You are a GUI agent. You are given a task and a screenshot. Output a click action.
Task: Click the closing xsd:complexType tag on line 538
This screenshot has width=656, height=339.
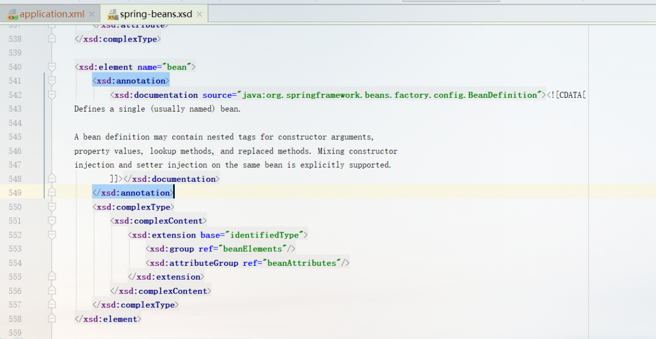click(x=118, y=39)
